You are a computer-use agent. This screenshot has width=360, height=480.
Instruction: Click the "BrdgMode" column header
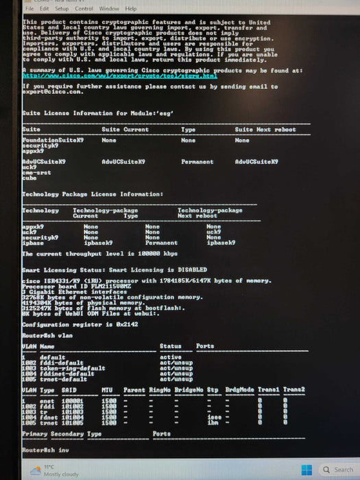[239, 389]
